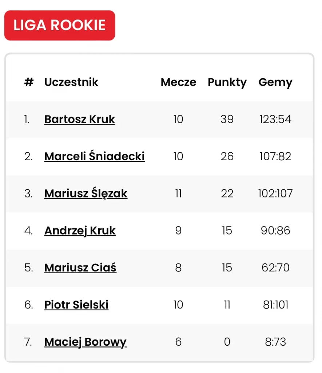Click the rank number 4. cell
Screen dimensions: 322x373
(28, 231)
